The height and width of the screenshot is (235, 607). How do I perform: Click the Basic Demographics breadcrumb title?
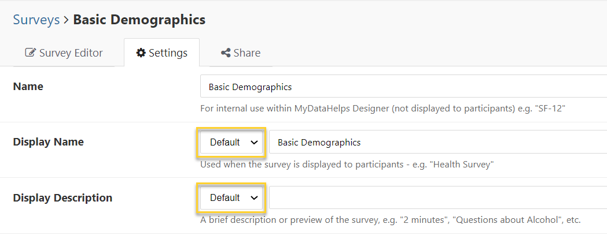tap(139, 19)
